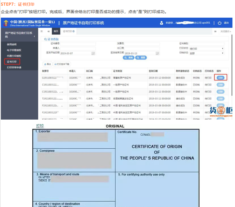Collapse the sidebar using the left chevron

click(34, 36)
